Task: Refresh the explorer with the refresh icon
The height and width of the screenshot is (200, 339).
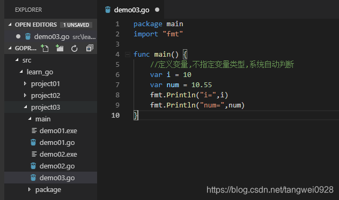Action: click(x=75, y=49)
